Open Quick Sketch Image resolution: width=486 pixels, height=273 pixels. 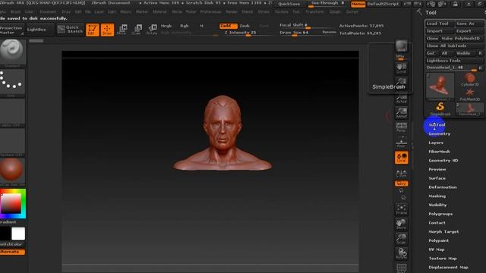coord(71,30)
